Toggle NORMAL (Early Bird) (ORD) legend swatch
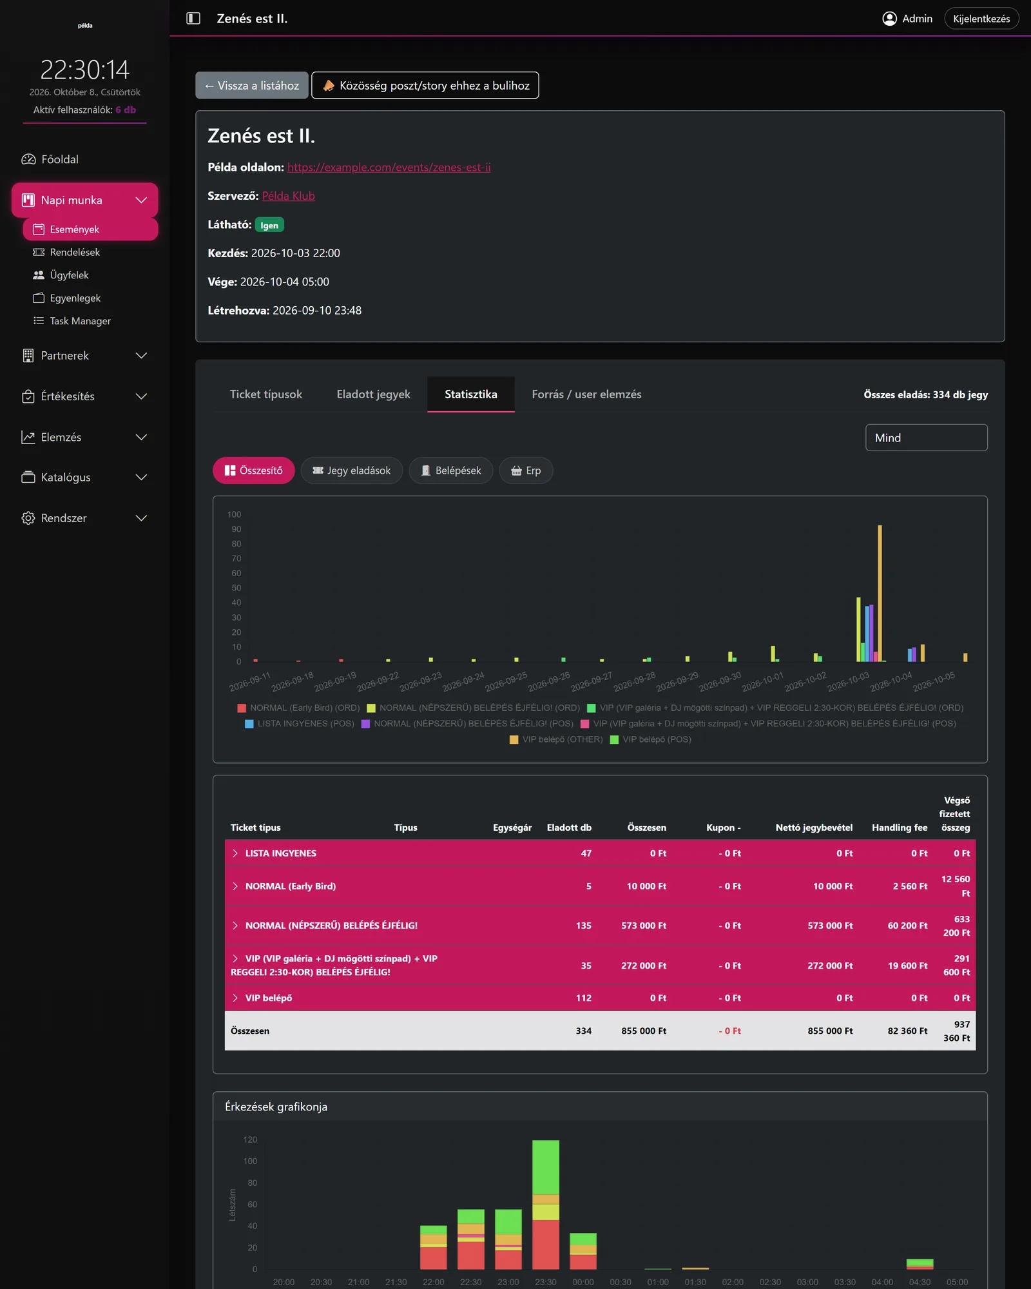Screen dimensions: 1031x1289 tap(242, 708)
